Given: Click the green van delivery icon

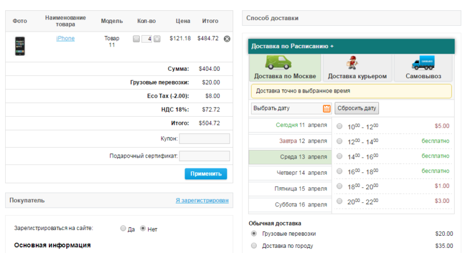Looking at the screenshot, I should point(278,62).
